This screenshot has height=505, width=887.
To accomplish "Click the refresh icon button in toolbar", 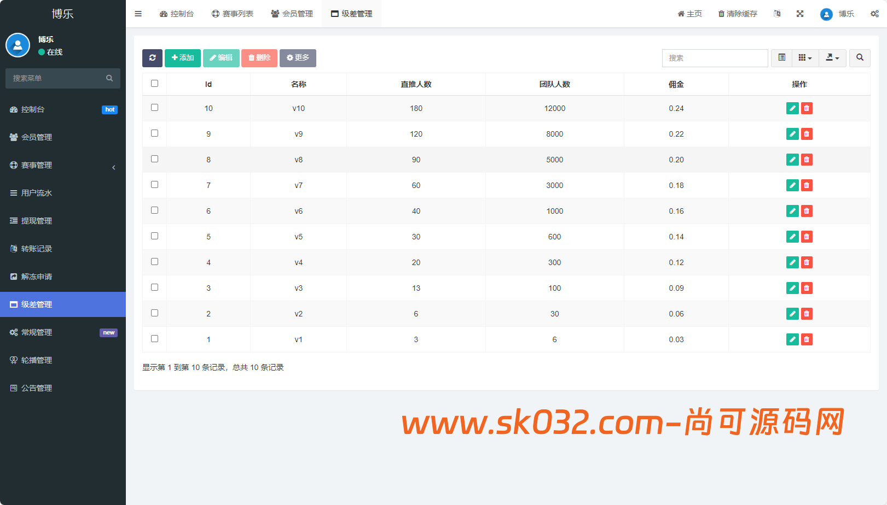I will tap(152, 58).
